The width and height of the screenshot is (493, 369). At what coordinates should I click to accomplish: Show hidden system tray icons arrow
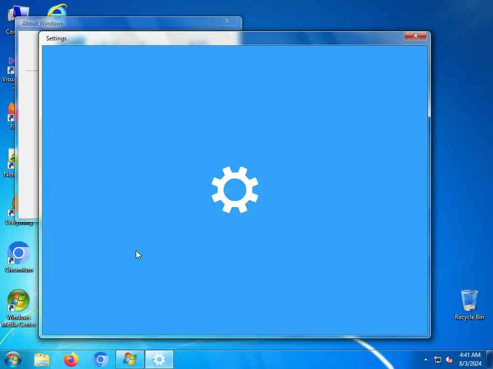[x=426, y=359]
